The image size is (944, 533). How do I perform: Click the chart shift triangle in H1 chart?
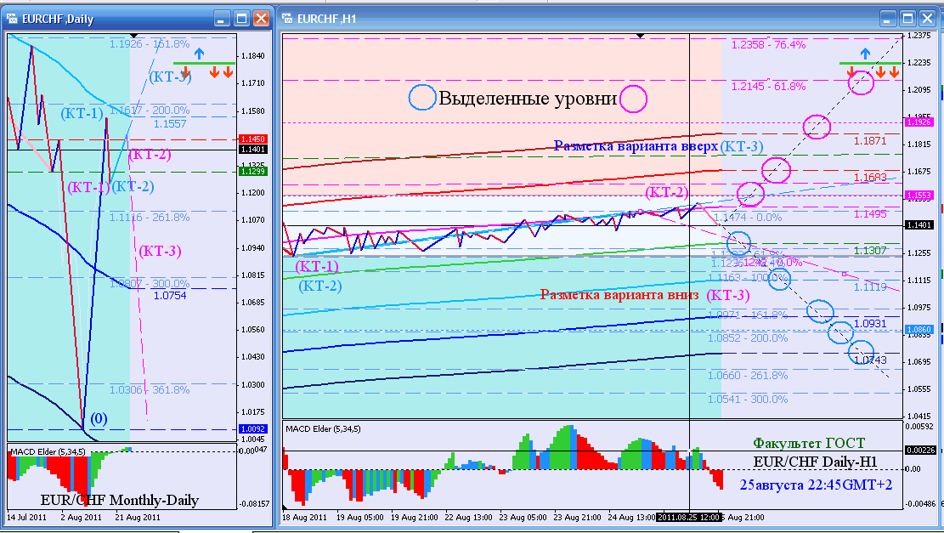pyautogui.click(x=640, y=37)
